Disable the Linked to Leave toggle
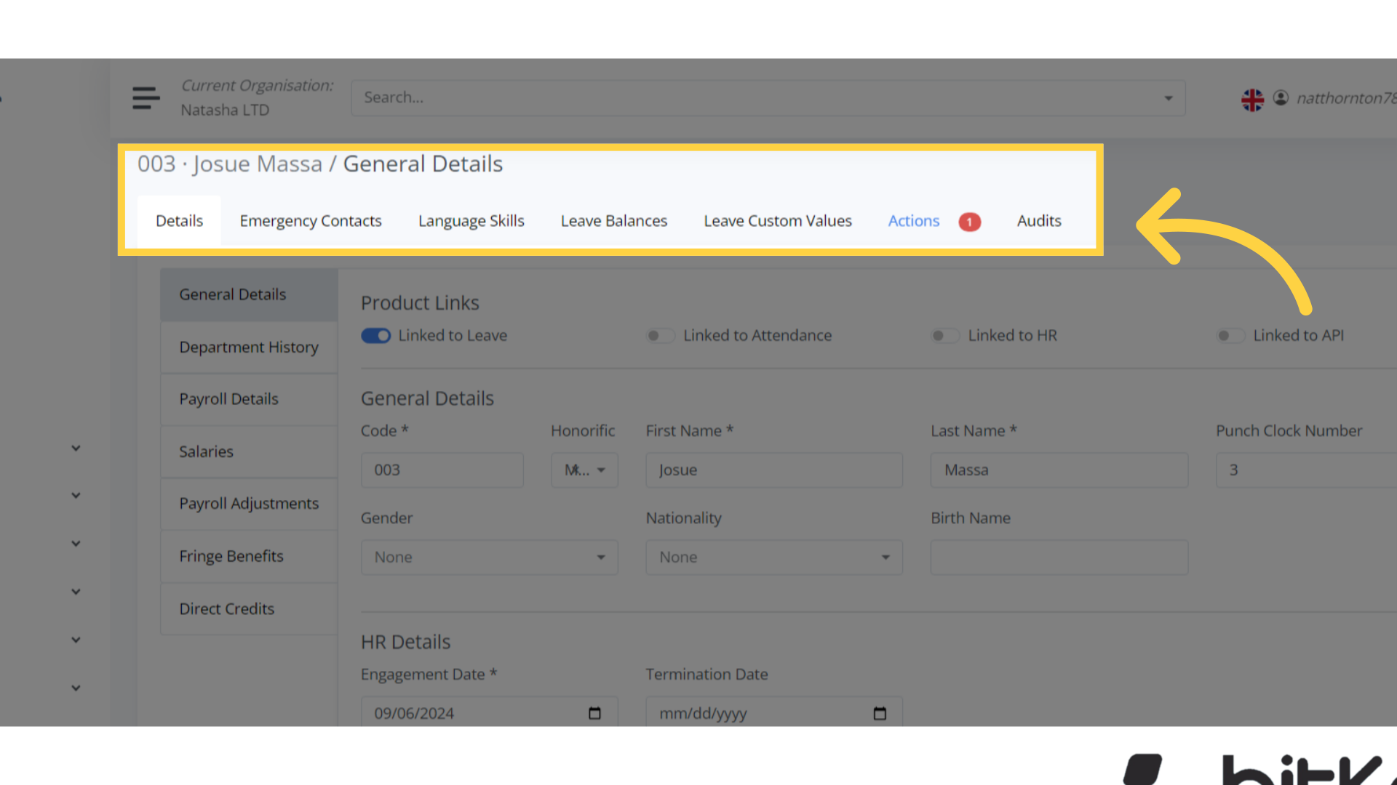This screenshot has height=785, width=1397. click(x=375, y=335)
